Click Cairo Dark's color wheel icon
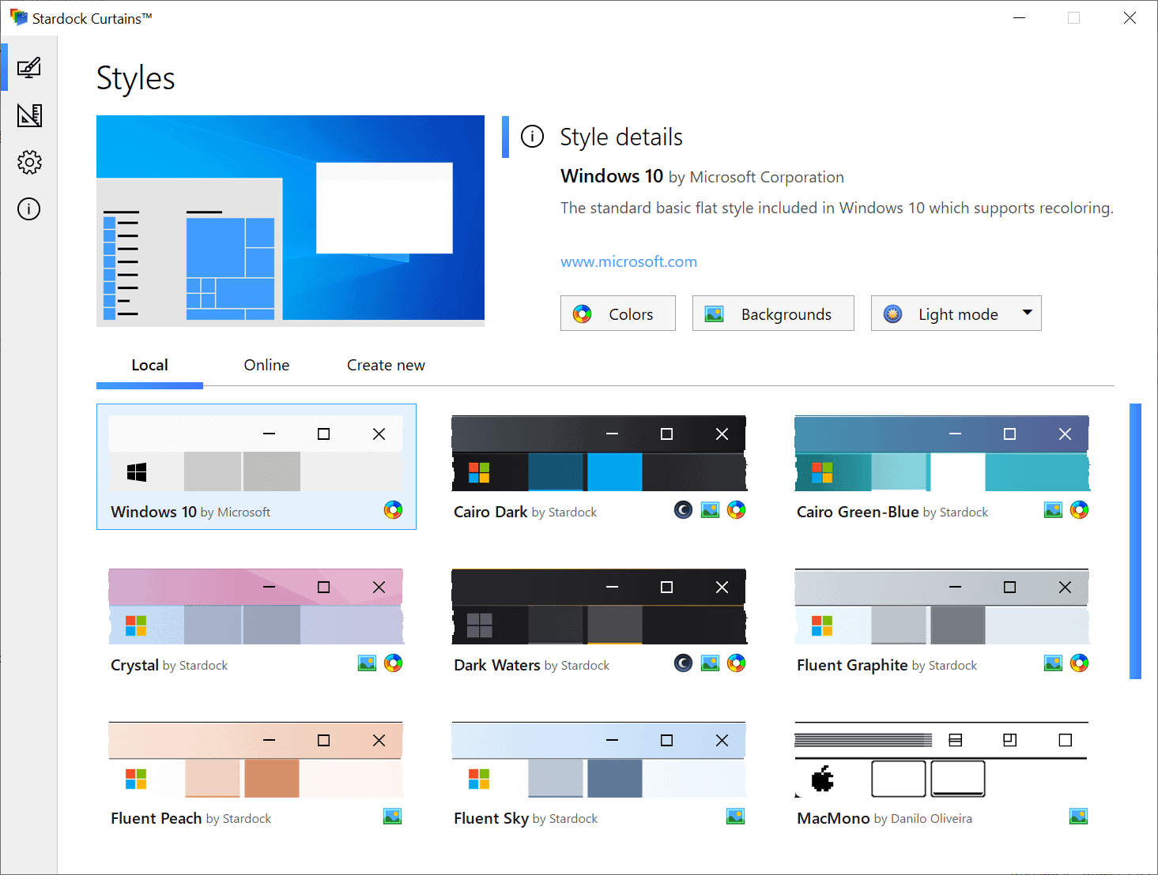 click(x=736, y=510)
